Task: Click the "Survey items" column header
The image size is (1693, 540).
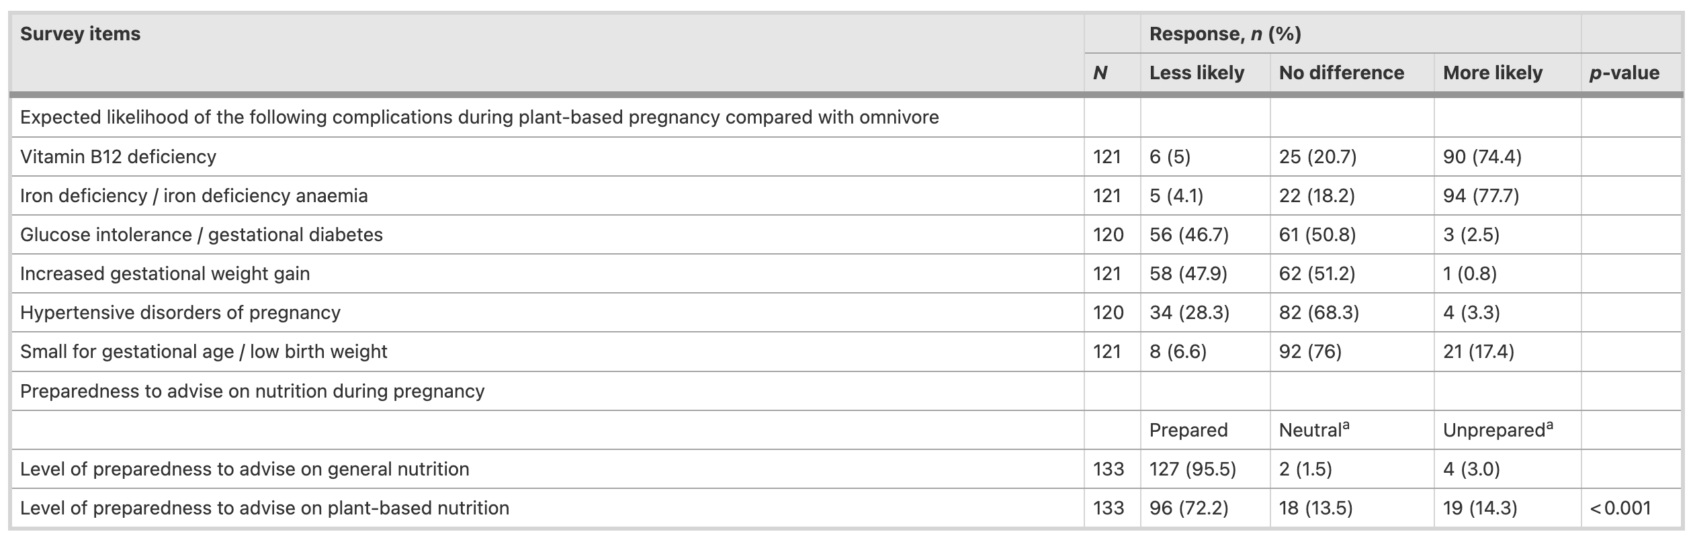Action: pyautogui.click(x=80, y=34)
